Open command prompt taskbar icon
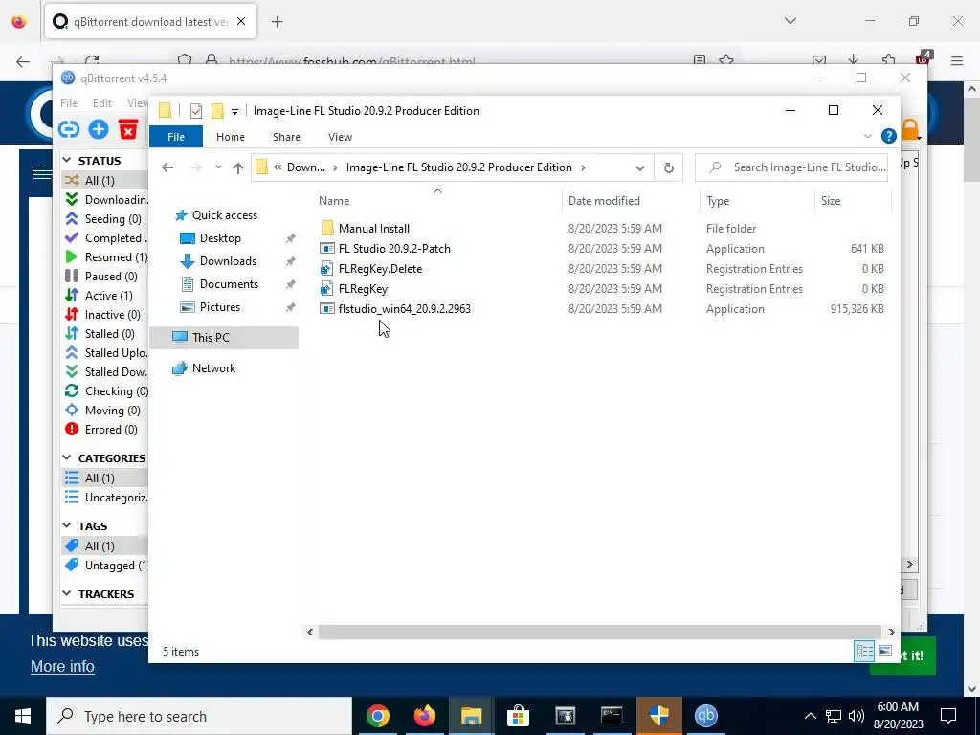Viewport: 980px width, 735px height. pyautogui.click(x=612, y=716)
